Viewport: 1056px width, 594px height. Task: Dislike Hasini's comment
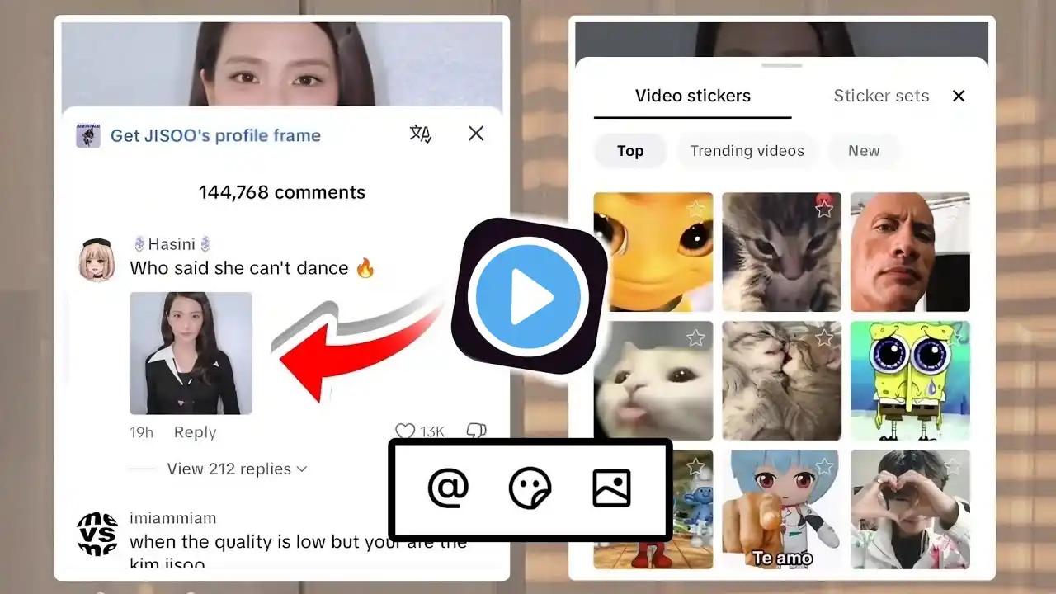(x=476, y=431)
